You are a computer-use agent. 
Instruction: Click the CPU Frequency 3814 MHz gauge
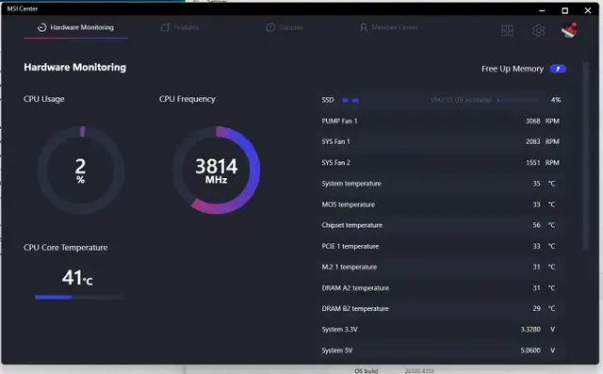216,170
